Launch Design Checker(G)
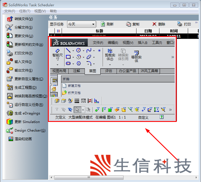The height and width of the screenshot is (182, 201). point(26,130)
